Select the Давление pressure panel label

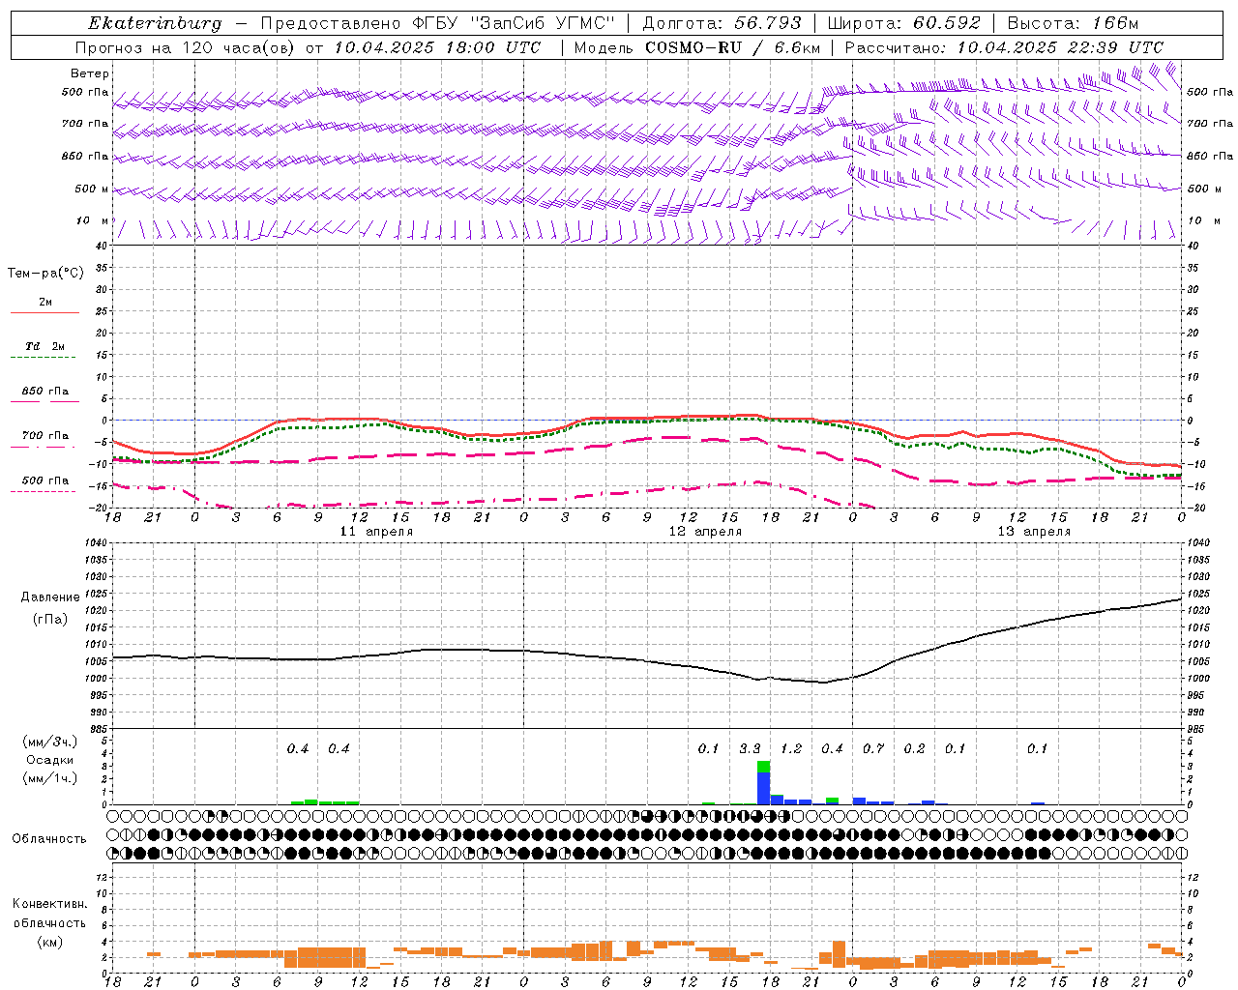(x=49, y=597)
